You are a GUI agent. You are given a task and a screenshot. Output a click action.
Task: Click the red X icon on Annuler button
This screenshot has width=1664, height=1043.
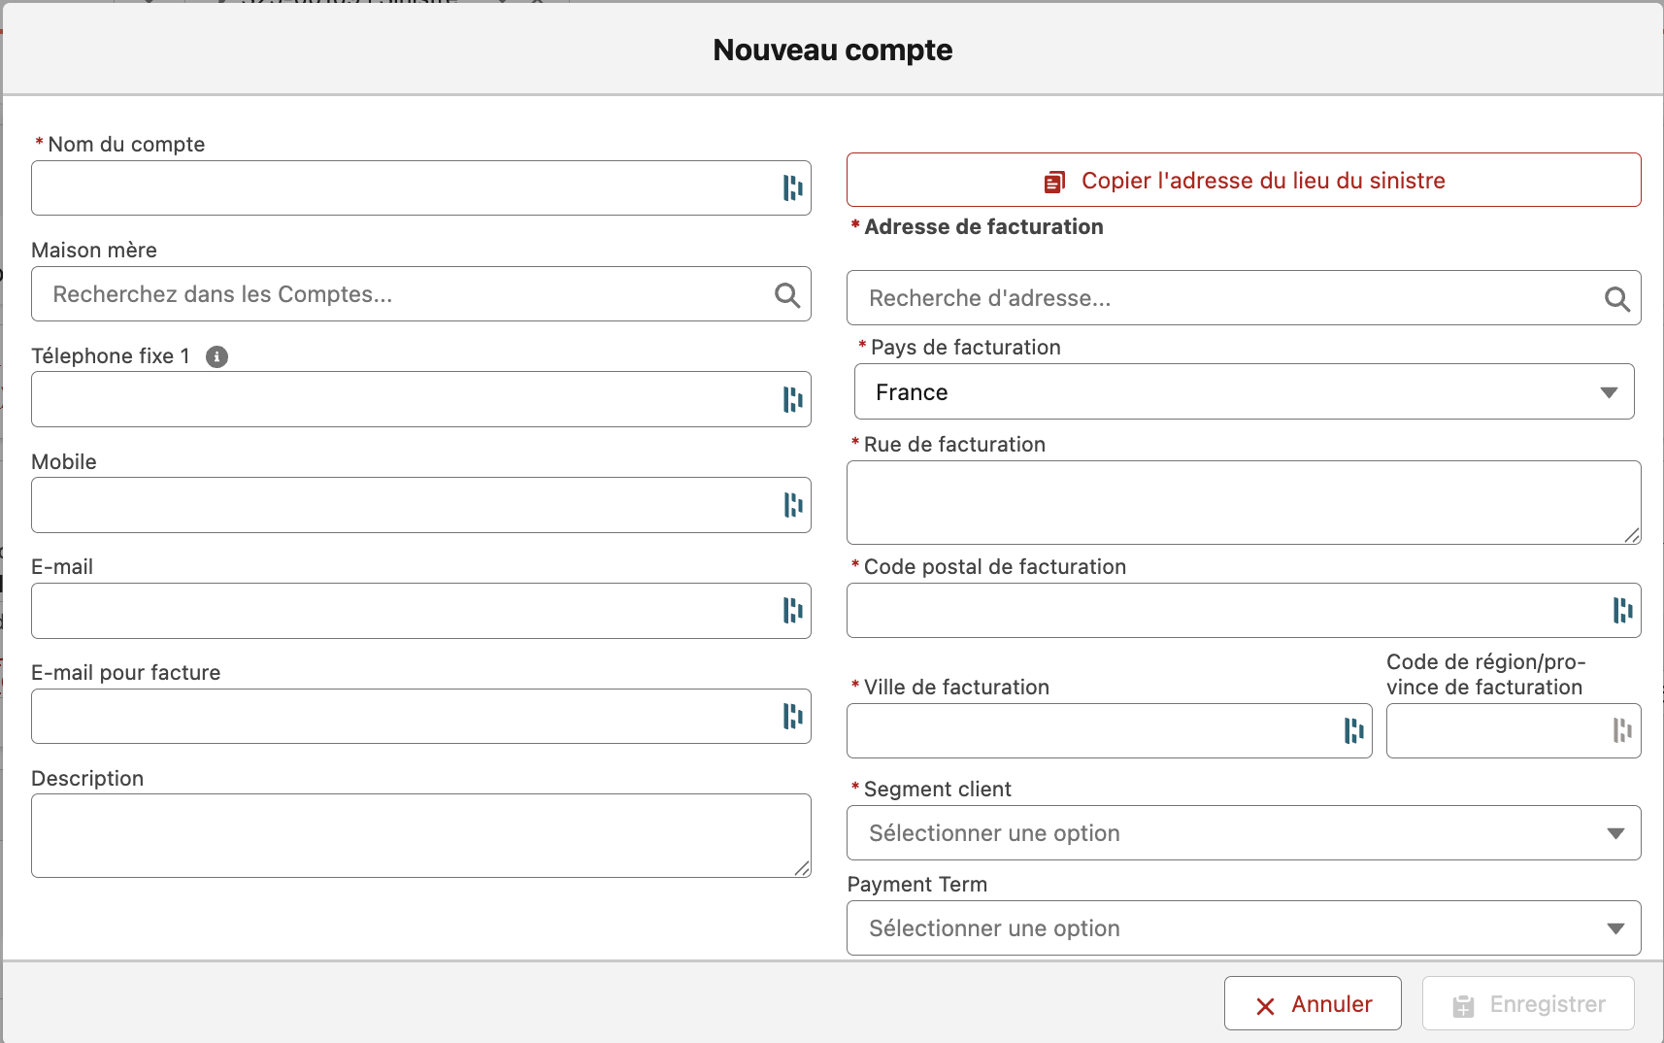1265,1006
